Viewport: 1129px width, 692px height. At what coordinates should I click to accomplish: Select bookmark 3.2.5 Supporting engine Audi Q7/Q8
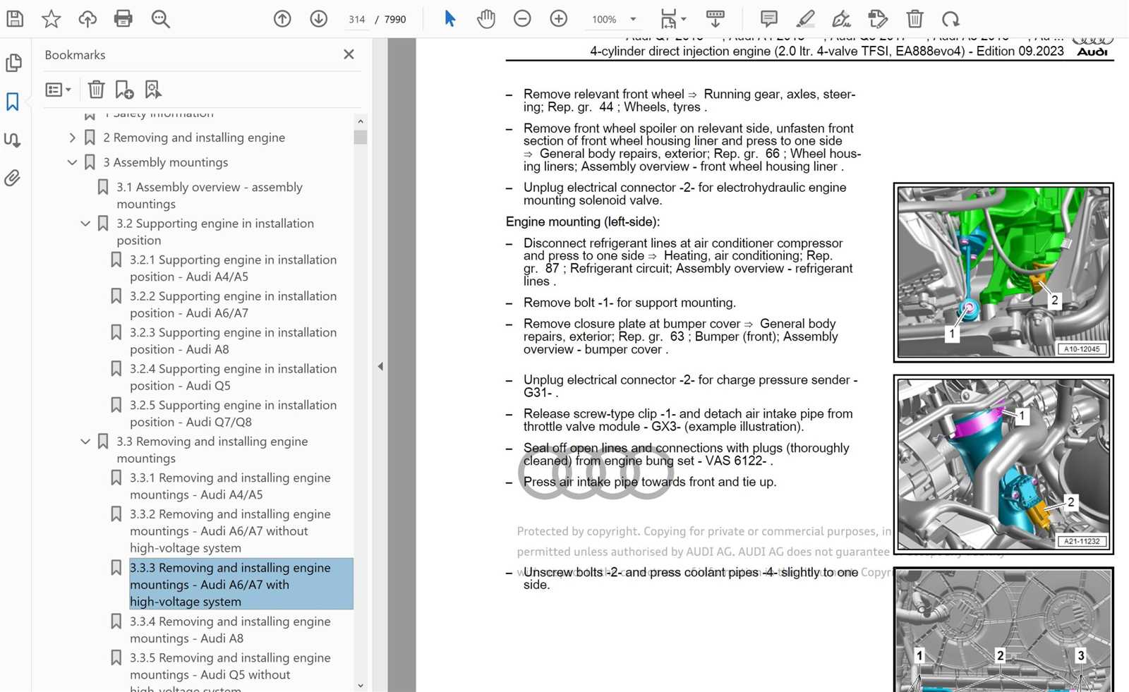click(x=234, y=413)
